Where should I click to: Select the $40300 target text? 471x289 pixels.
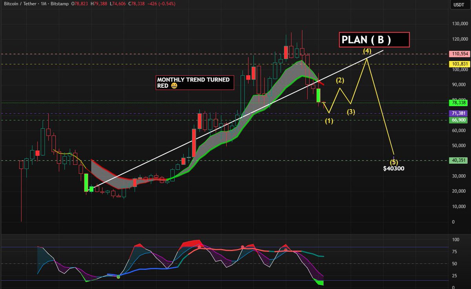tap(394, 169)
